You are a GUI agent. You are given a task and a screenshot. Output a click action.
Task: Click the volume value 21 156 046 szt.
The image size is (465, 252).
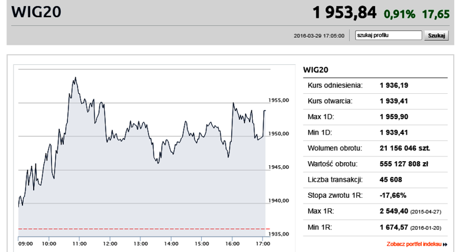point(405,148)
